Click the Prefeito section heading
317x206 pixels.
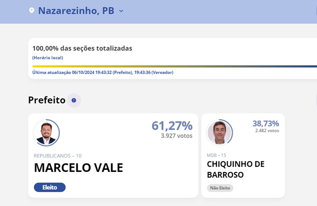click(x=46, y=100)
